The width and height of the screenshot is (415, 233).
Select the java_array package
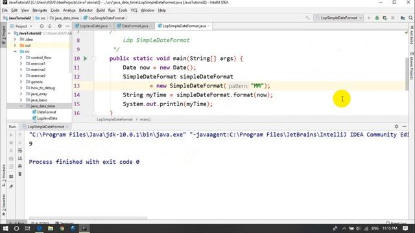point(39,94)
